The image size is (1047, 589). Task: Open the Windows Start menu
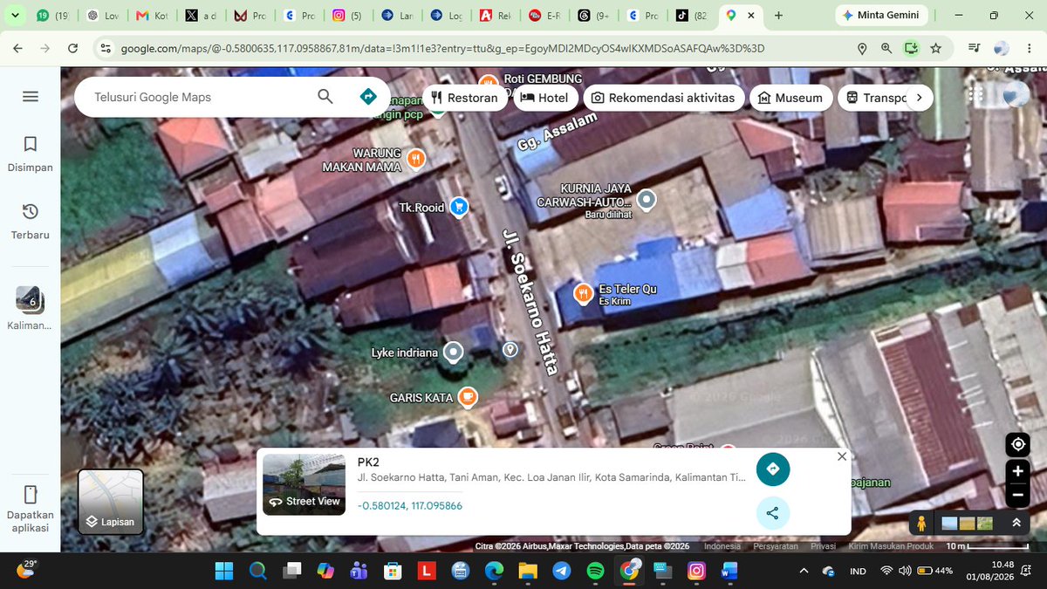pyautogui.click(x=224, y=571)
